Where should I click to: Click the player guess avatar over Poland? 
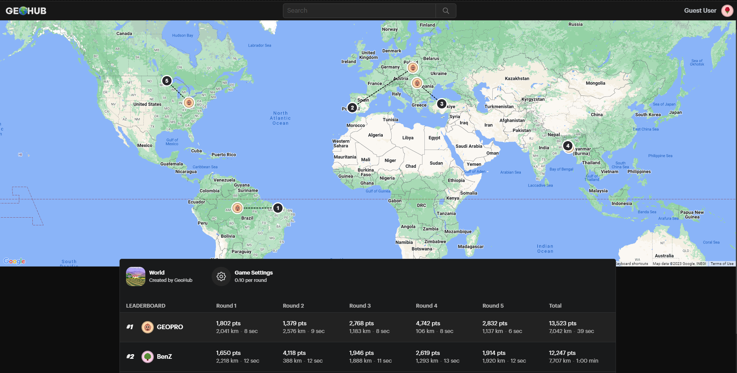pos(413,67)
